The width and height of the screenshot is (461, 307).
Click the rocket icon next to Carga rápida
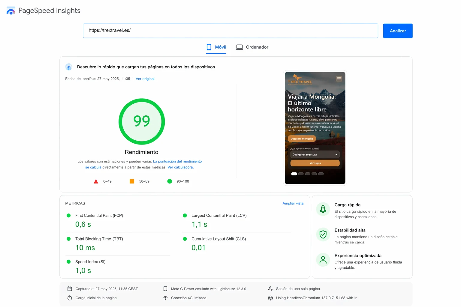coord(323,209)
